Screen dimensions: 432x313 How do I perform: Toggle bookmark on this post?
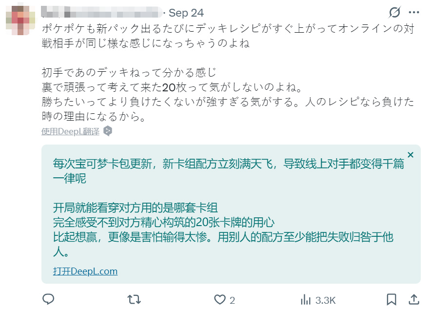tap(391, 299)
